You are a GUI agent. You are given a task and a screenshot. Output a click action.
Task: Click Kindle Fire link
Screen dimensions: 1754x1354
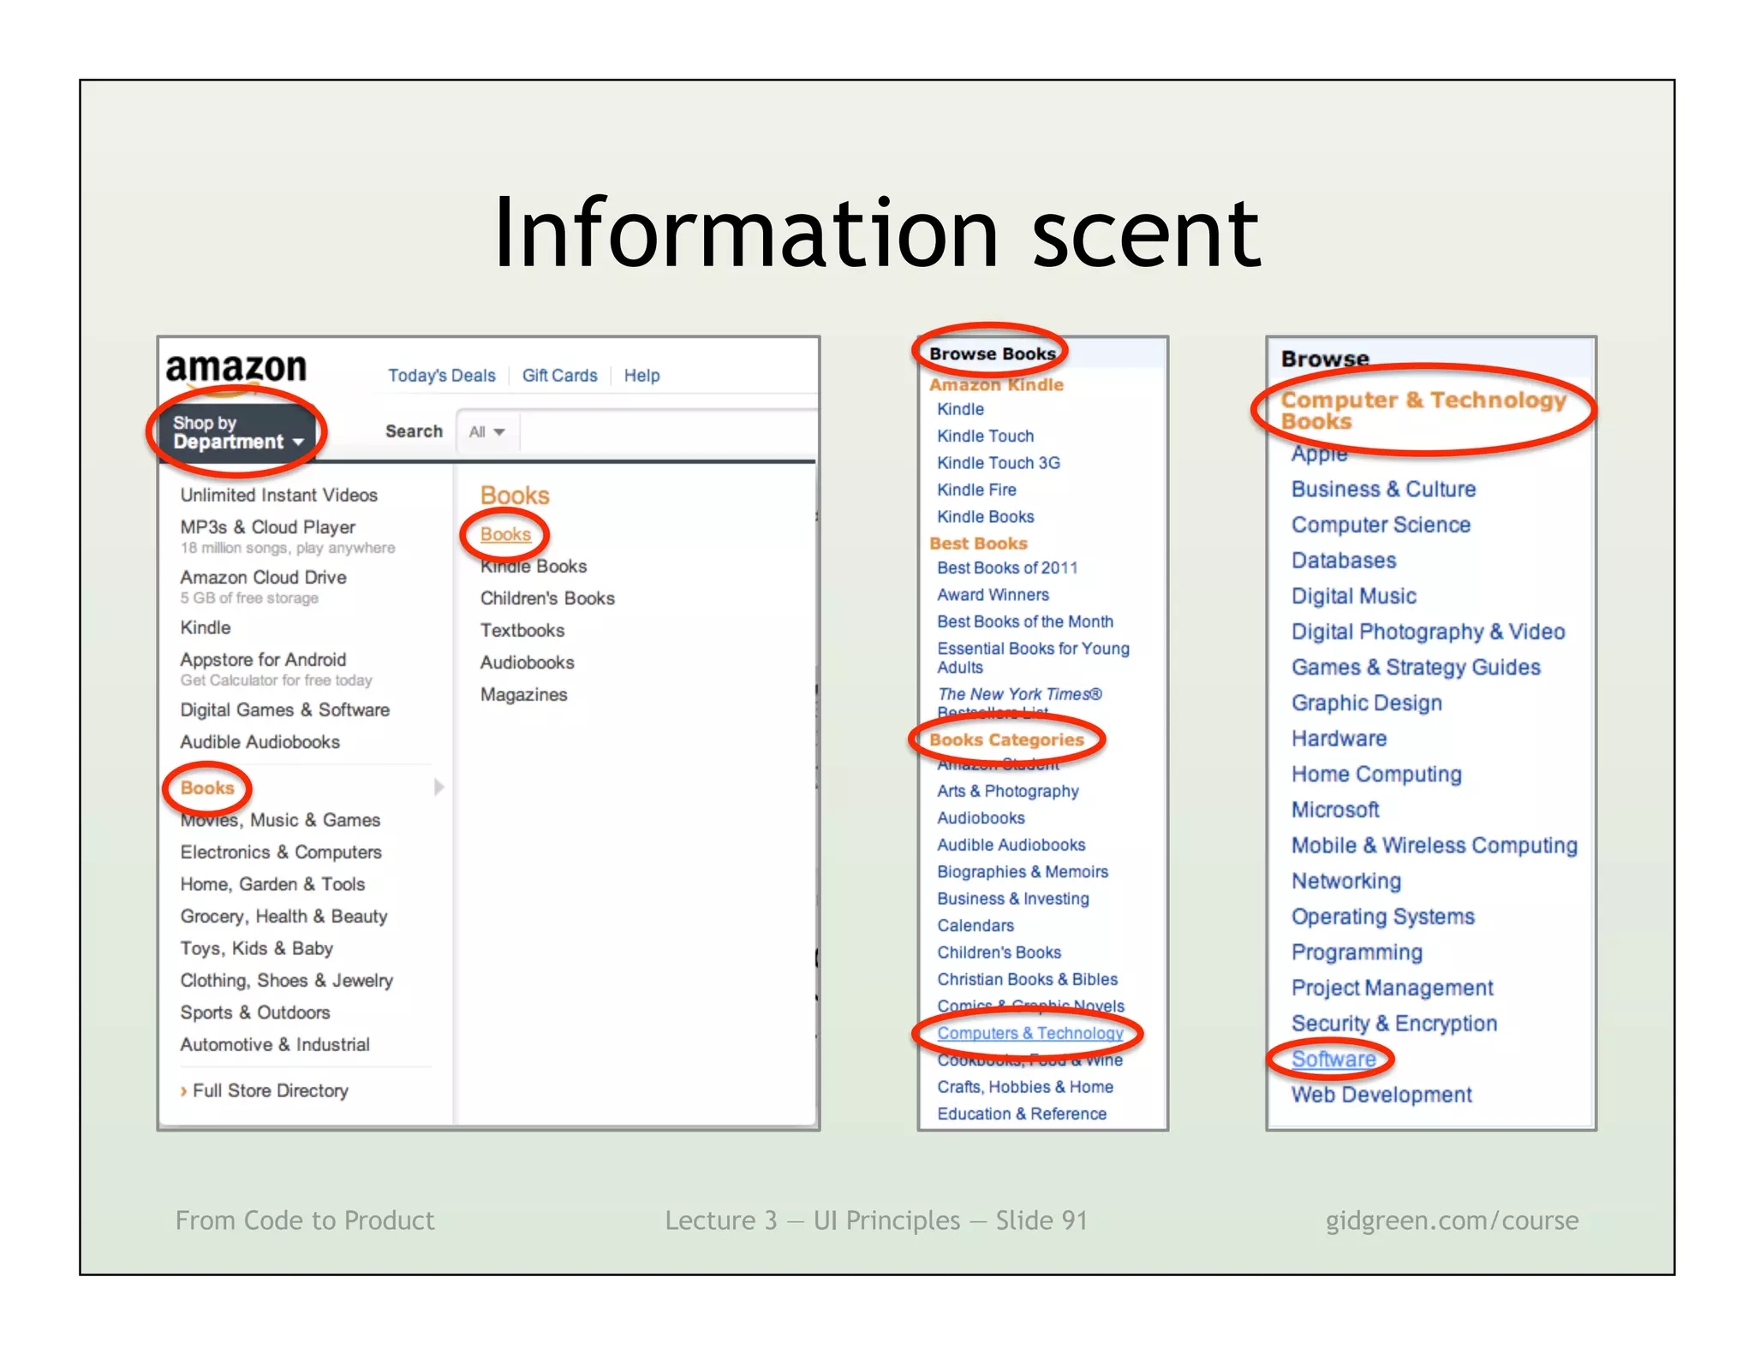[x=976, y=490]
